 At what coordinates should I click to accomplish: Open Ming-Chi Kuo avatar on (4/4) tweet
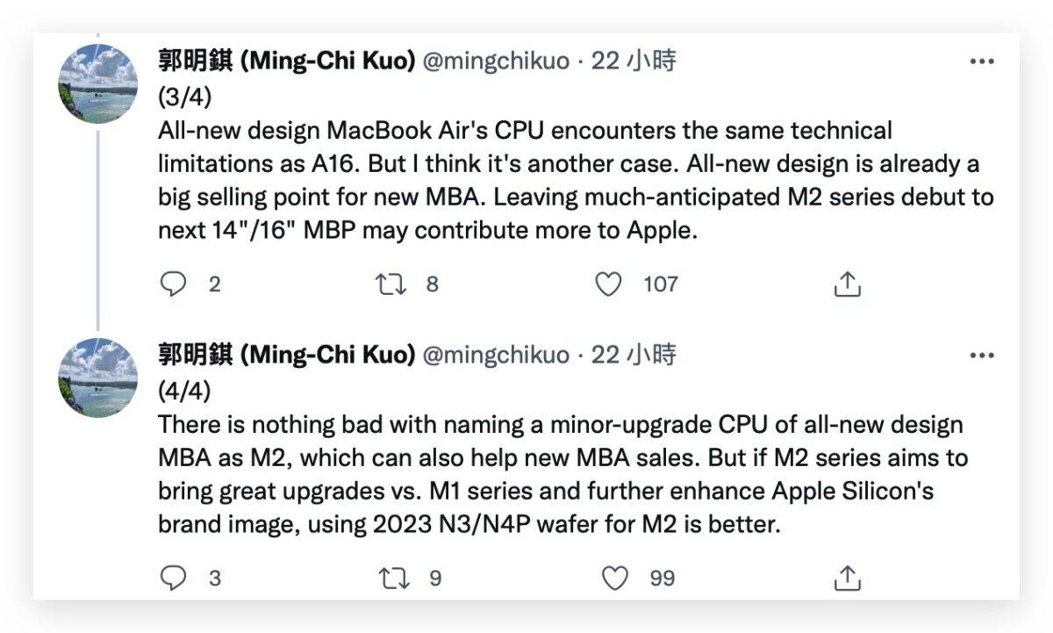tap(97, 378)
